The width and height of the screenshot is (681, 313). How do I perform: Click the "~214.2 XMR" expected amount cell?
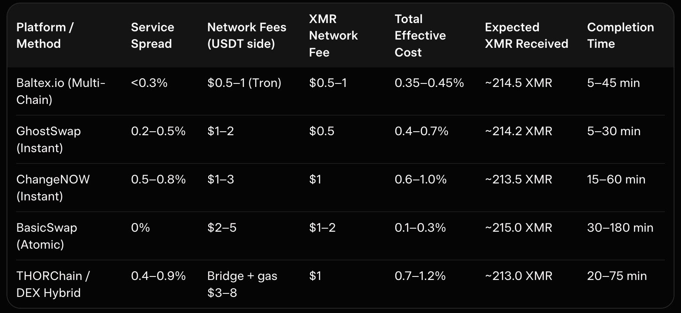point(518,131)
